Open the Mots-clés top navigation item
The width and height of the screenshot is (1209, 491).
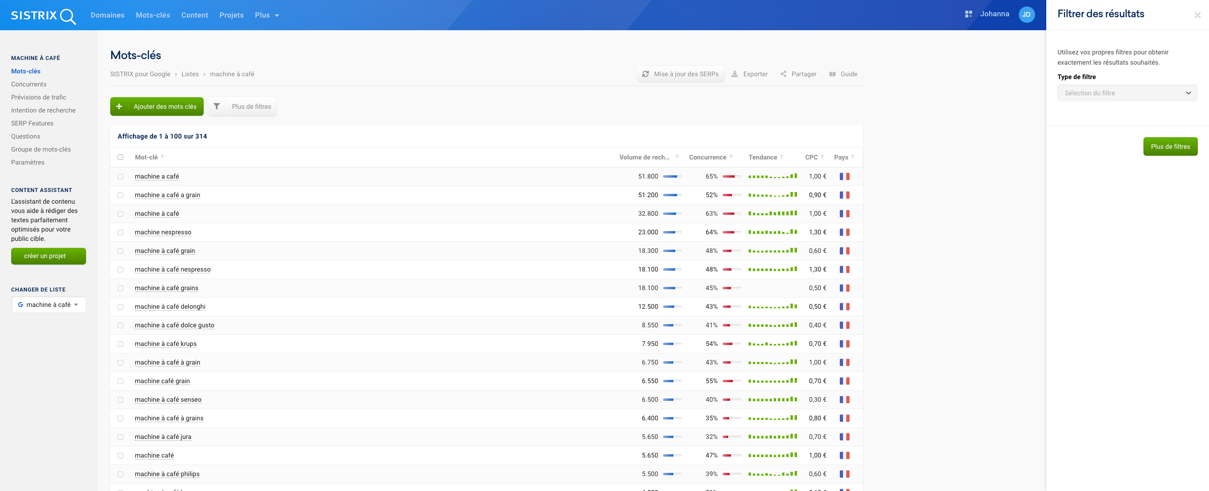pos(153,15)
